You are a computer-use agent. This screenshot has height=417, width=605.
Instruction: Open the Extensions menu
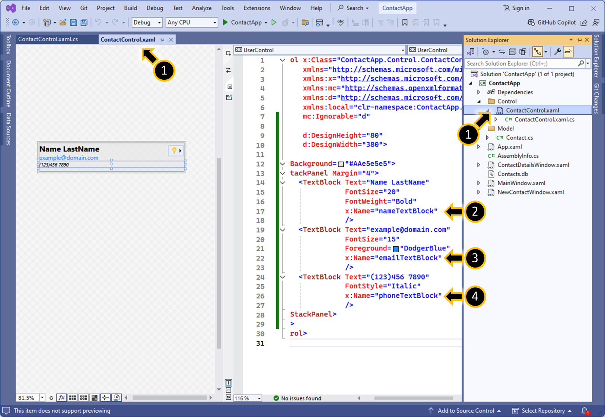point(257,8)
